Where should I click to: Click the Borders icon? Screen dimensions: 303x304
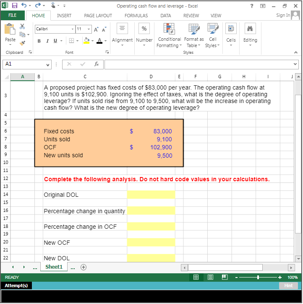point(71,41)
